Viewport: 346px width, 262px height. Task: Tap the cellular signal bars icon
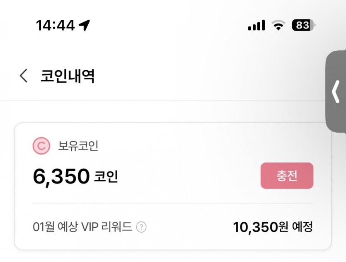(x=256, y=26)
